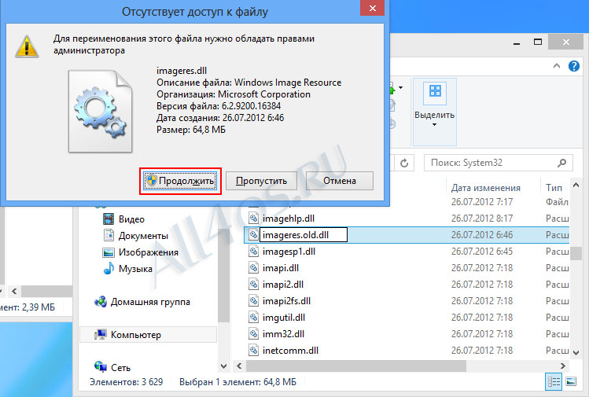The width and height of the screenshot is (589, 397).
Task: Click the imagehlp.dll file icon
Action: [253, 219]
